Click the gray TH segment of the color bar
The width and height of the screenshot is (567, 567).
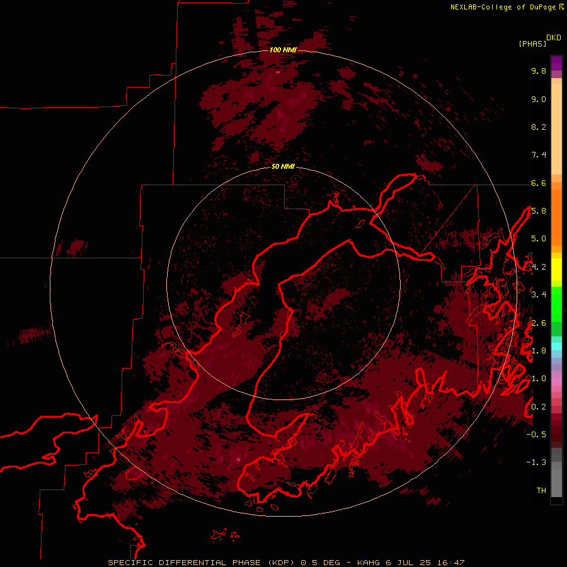[x=556, y=483]
